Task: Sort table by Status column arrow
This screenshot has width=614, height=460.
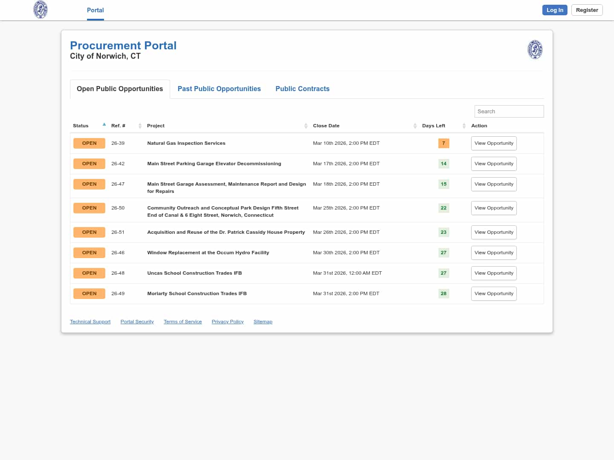Action: click(104, 125)
